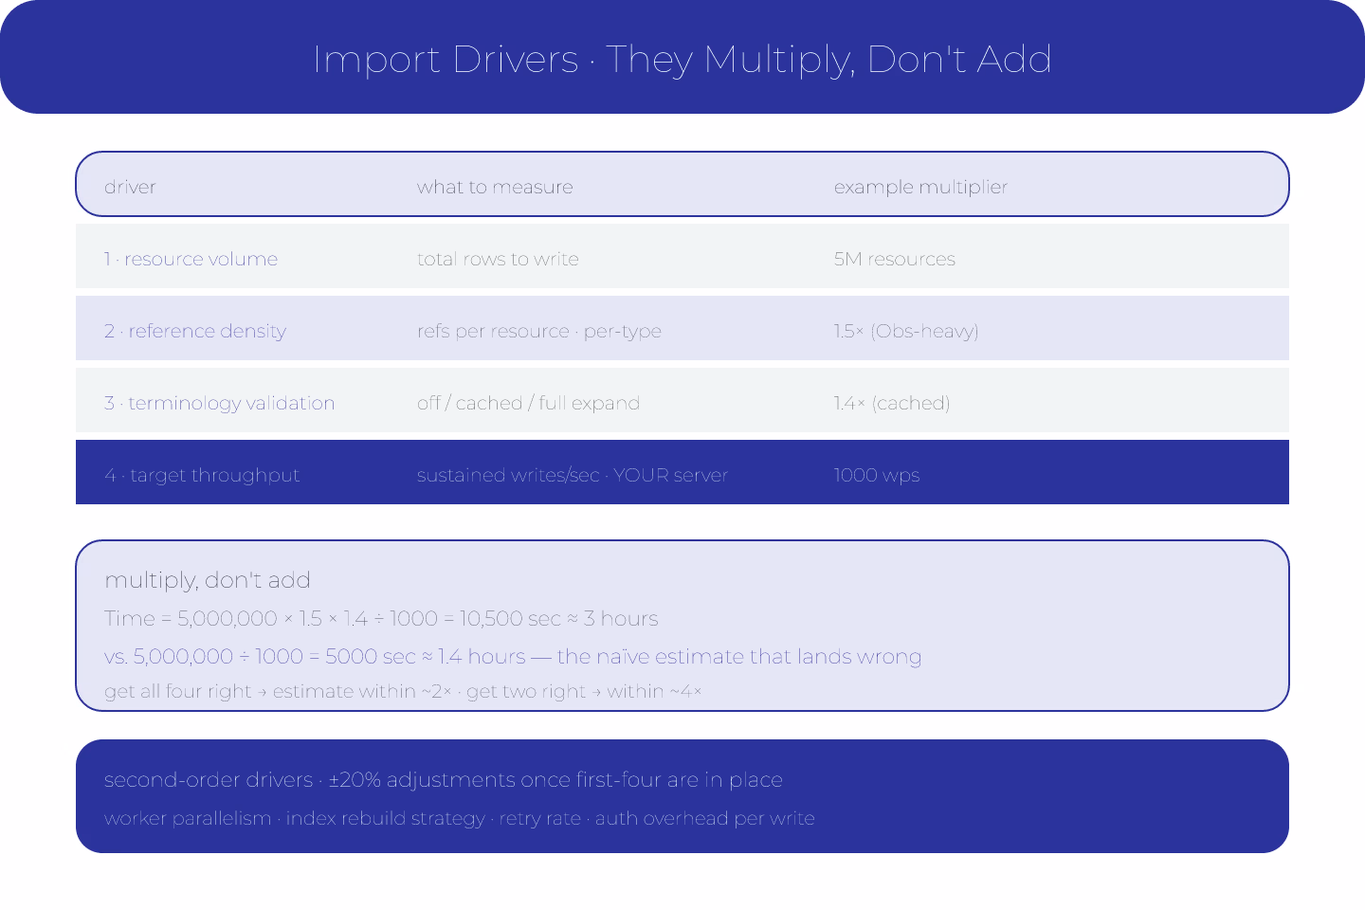Viewport: 1365px width, 910px height.
Task: Click the 'refs per resource · per-type' cell
Action: [x=539, y=331]
